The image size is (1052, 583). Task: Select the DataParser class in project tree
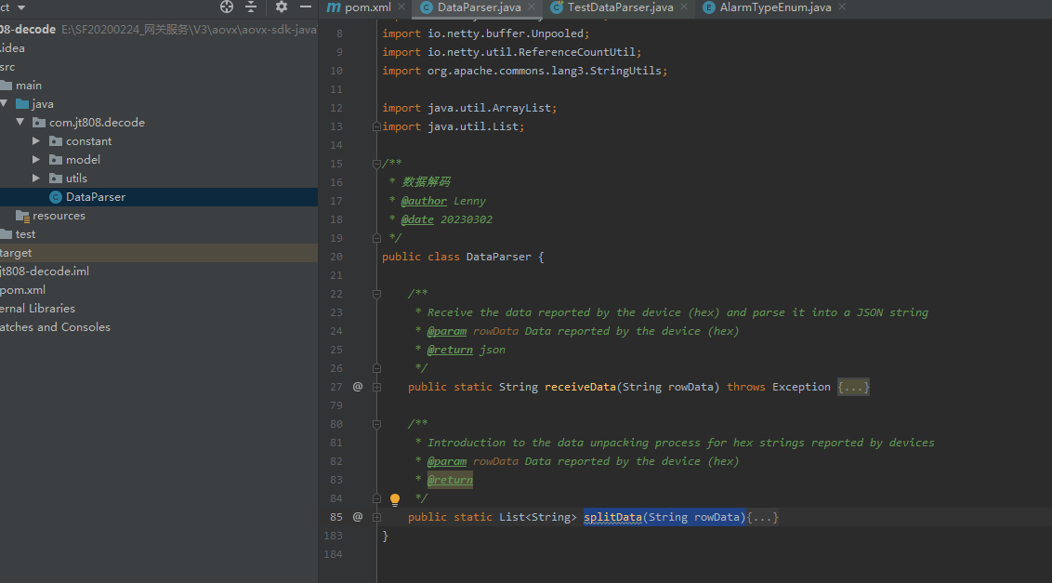(x=95, y=197)
